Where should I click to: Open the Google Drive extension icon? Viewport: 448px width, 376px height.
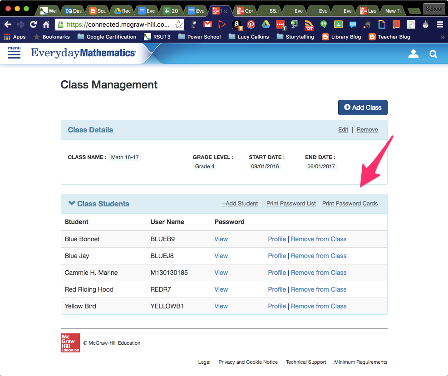click(x=266, y=24)
